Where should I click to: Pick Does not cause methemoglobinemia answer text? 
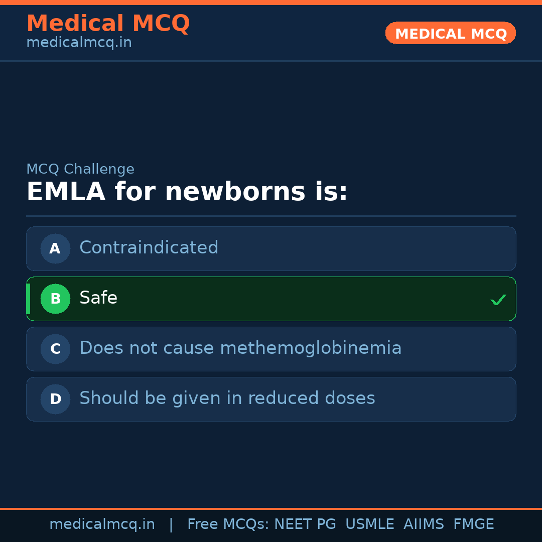pyautogui.click(x=240, y=348)
